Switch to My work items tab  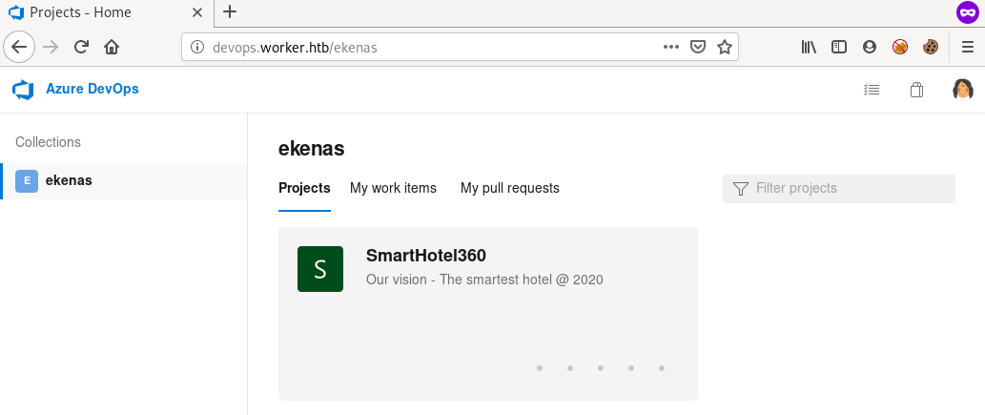393,188
